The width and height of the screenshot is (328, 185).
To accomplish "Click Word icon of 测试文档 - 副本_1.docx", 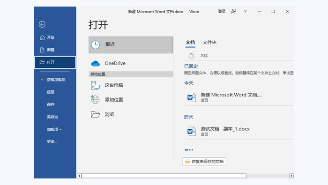I will 191,132.
